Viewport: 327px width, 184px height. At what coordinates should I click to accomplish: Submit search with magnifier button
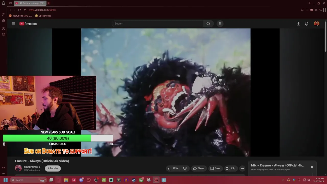pos(208,24)
